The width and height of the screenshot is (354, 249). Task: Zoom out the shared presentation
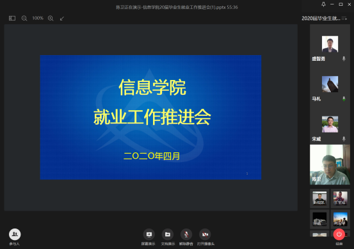[x=24, y=19]
